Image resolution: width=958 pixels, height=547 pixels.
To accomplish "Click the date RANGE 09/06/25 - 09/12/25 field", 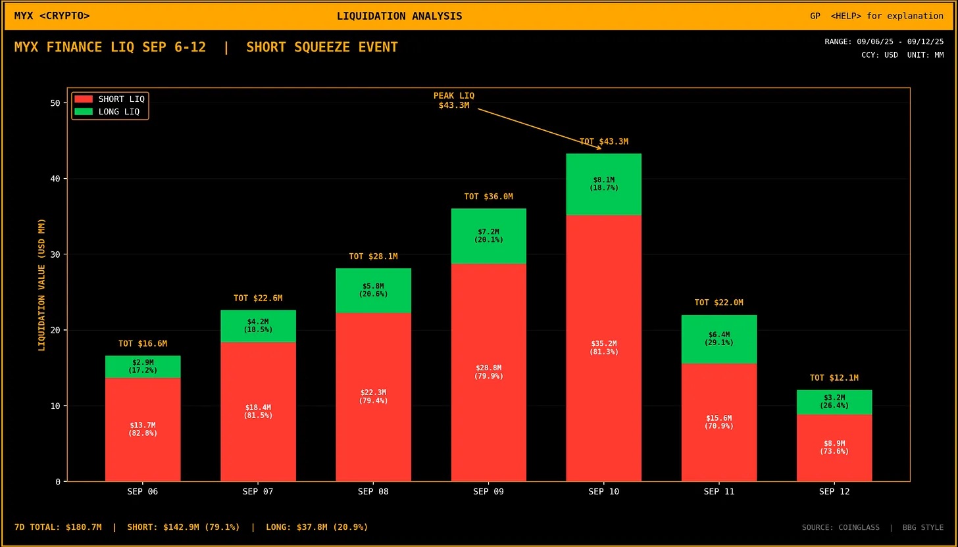I will tap(884, 41).
